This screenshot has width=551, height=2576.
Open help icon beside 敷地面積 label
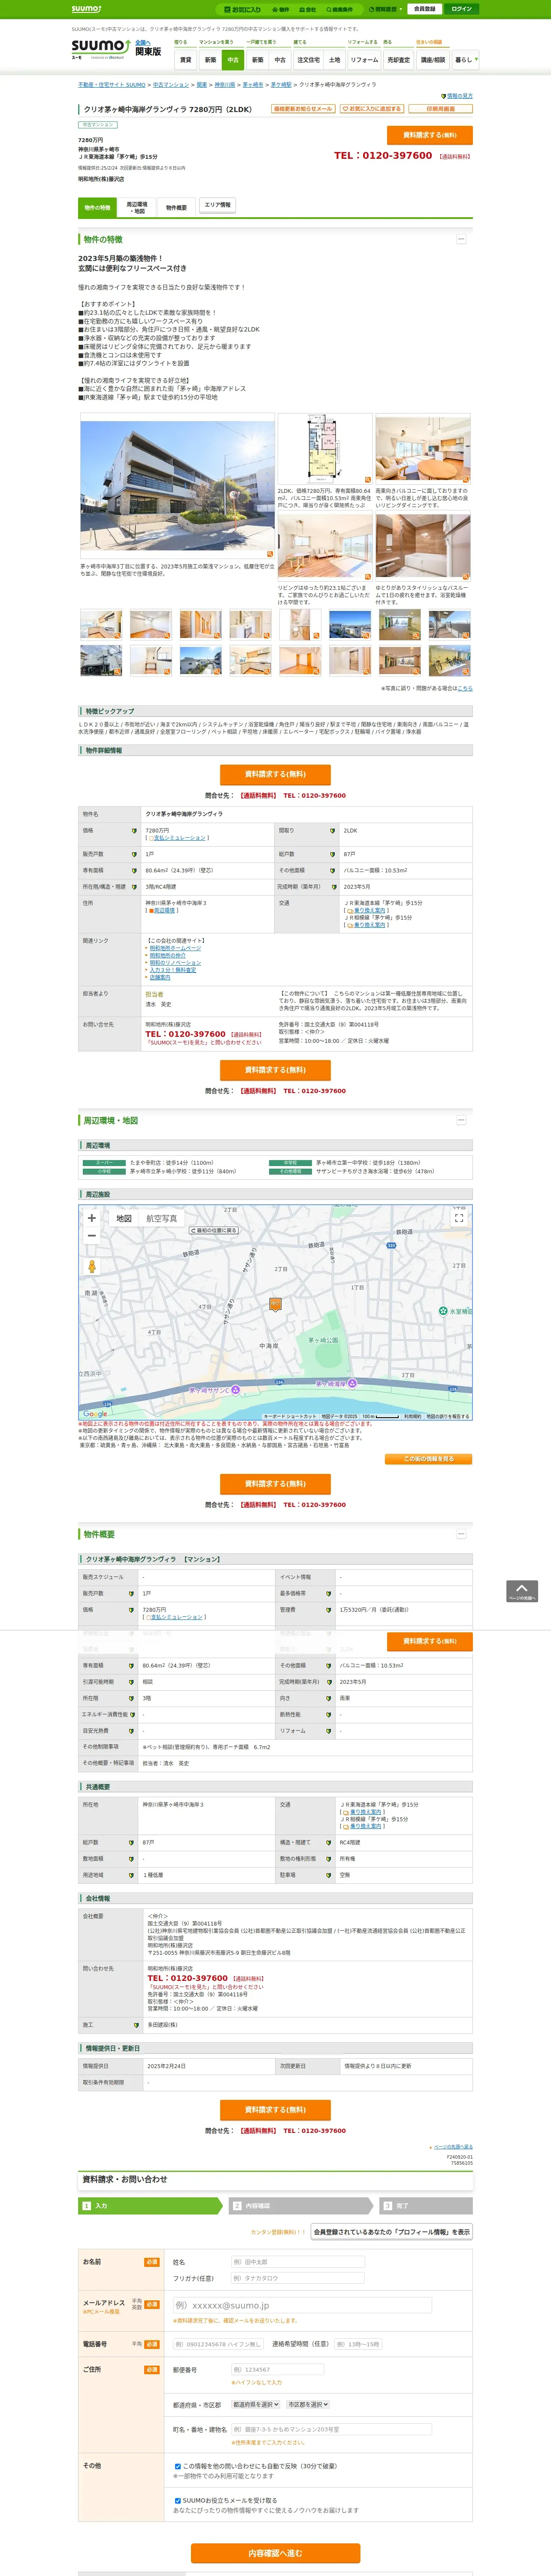point(131,1859)
